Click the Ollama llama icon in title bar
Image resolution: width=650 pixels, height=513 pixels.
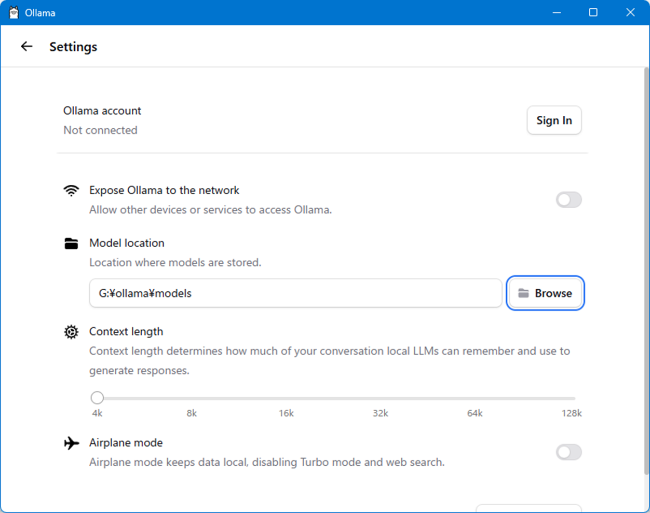pos(13,12)
